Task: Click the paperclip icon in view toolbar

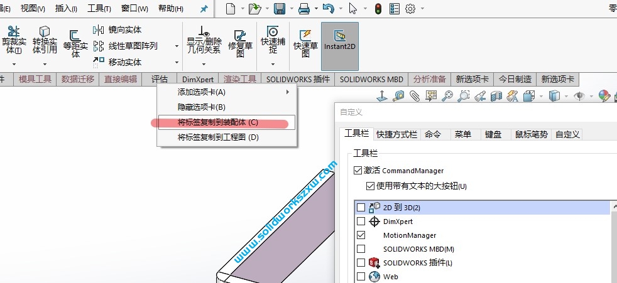Action: tap(414, 96)
